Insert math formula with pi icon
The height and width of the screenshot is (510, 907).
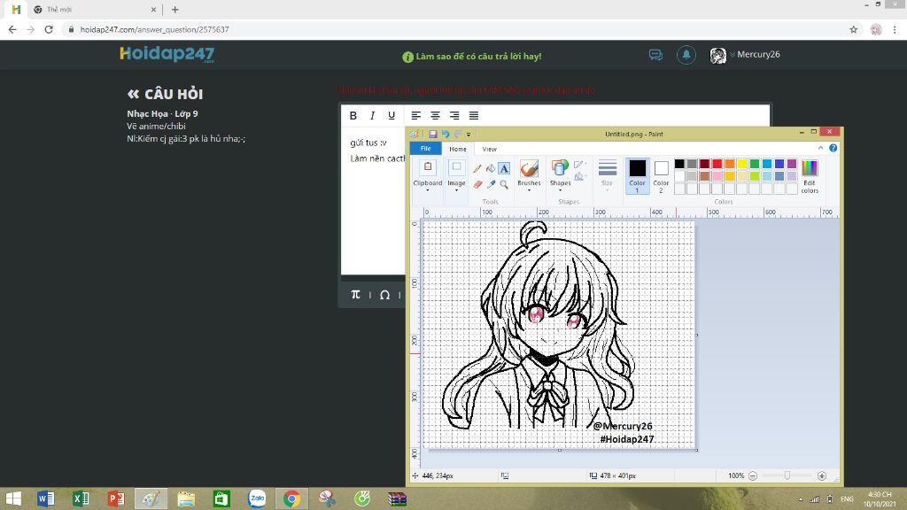(356, 295)
